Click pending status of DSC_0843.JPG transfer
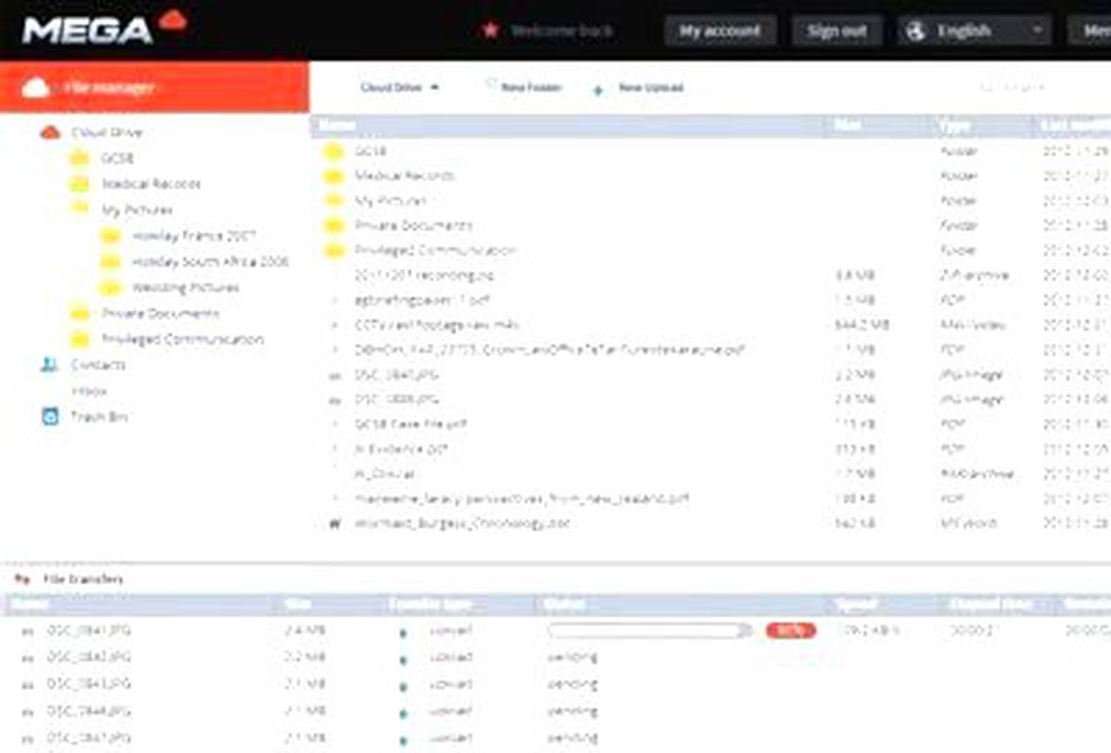This screenshot has width=1111, height=753. [572, 684]
